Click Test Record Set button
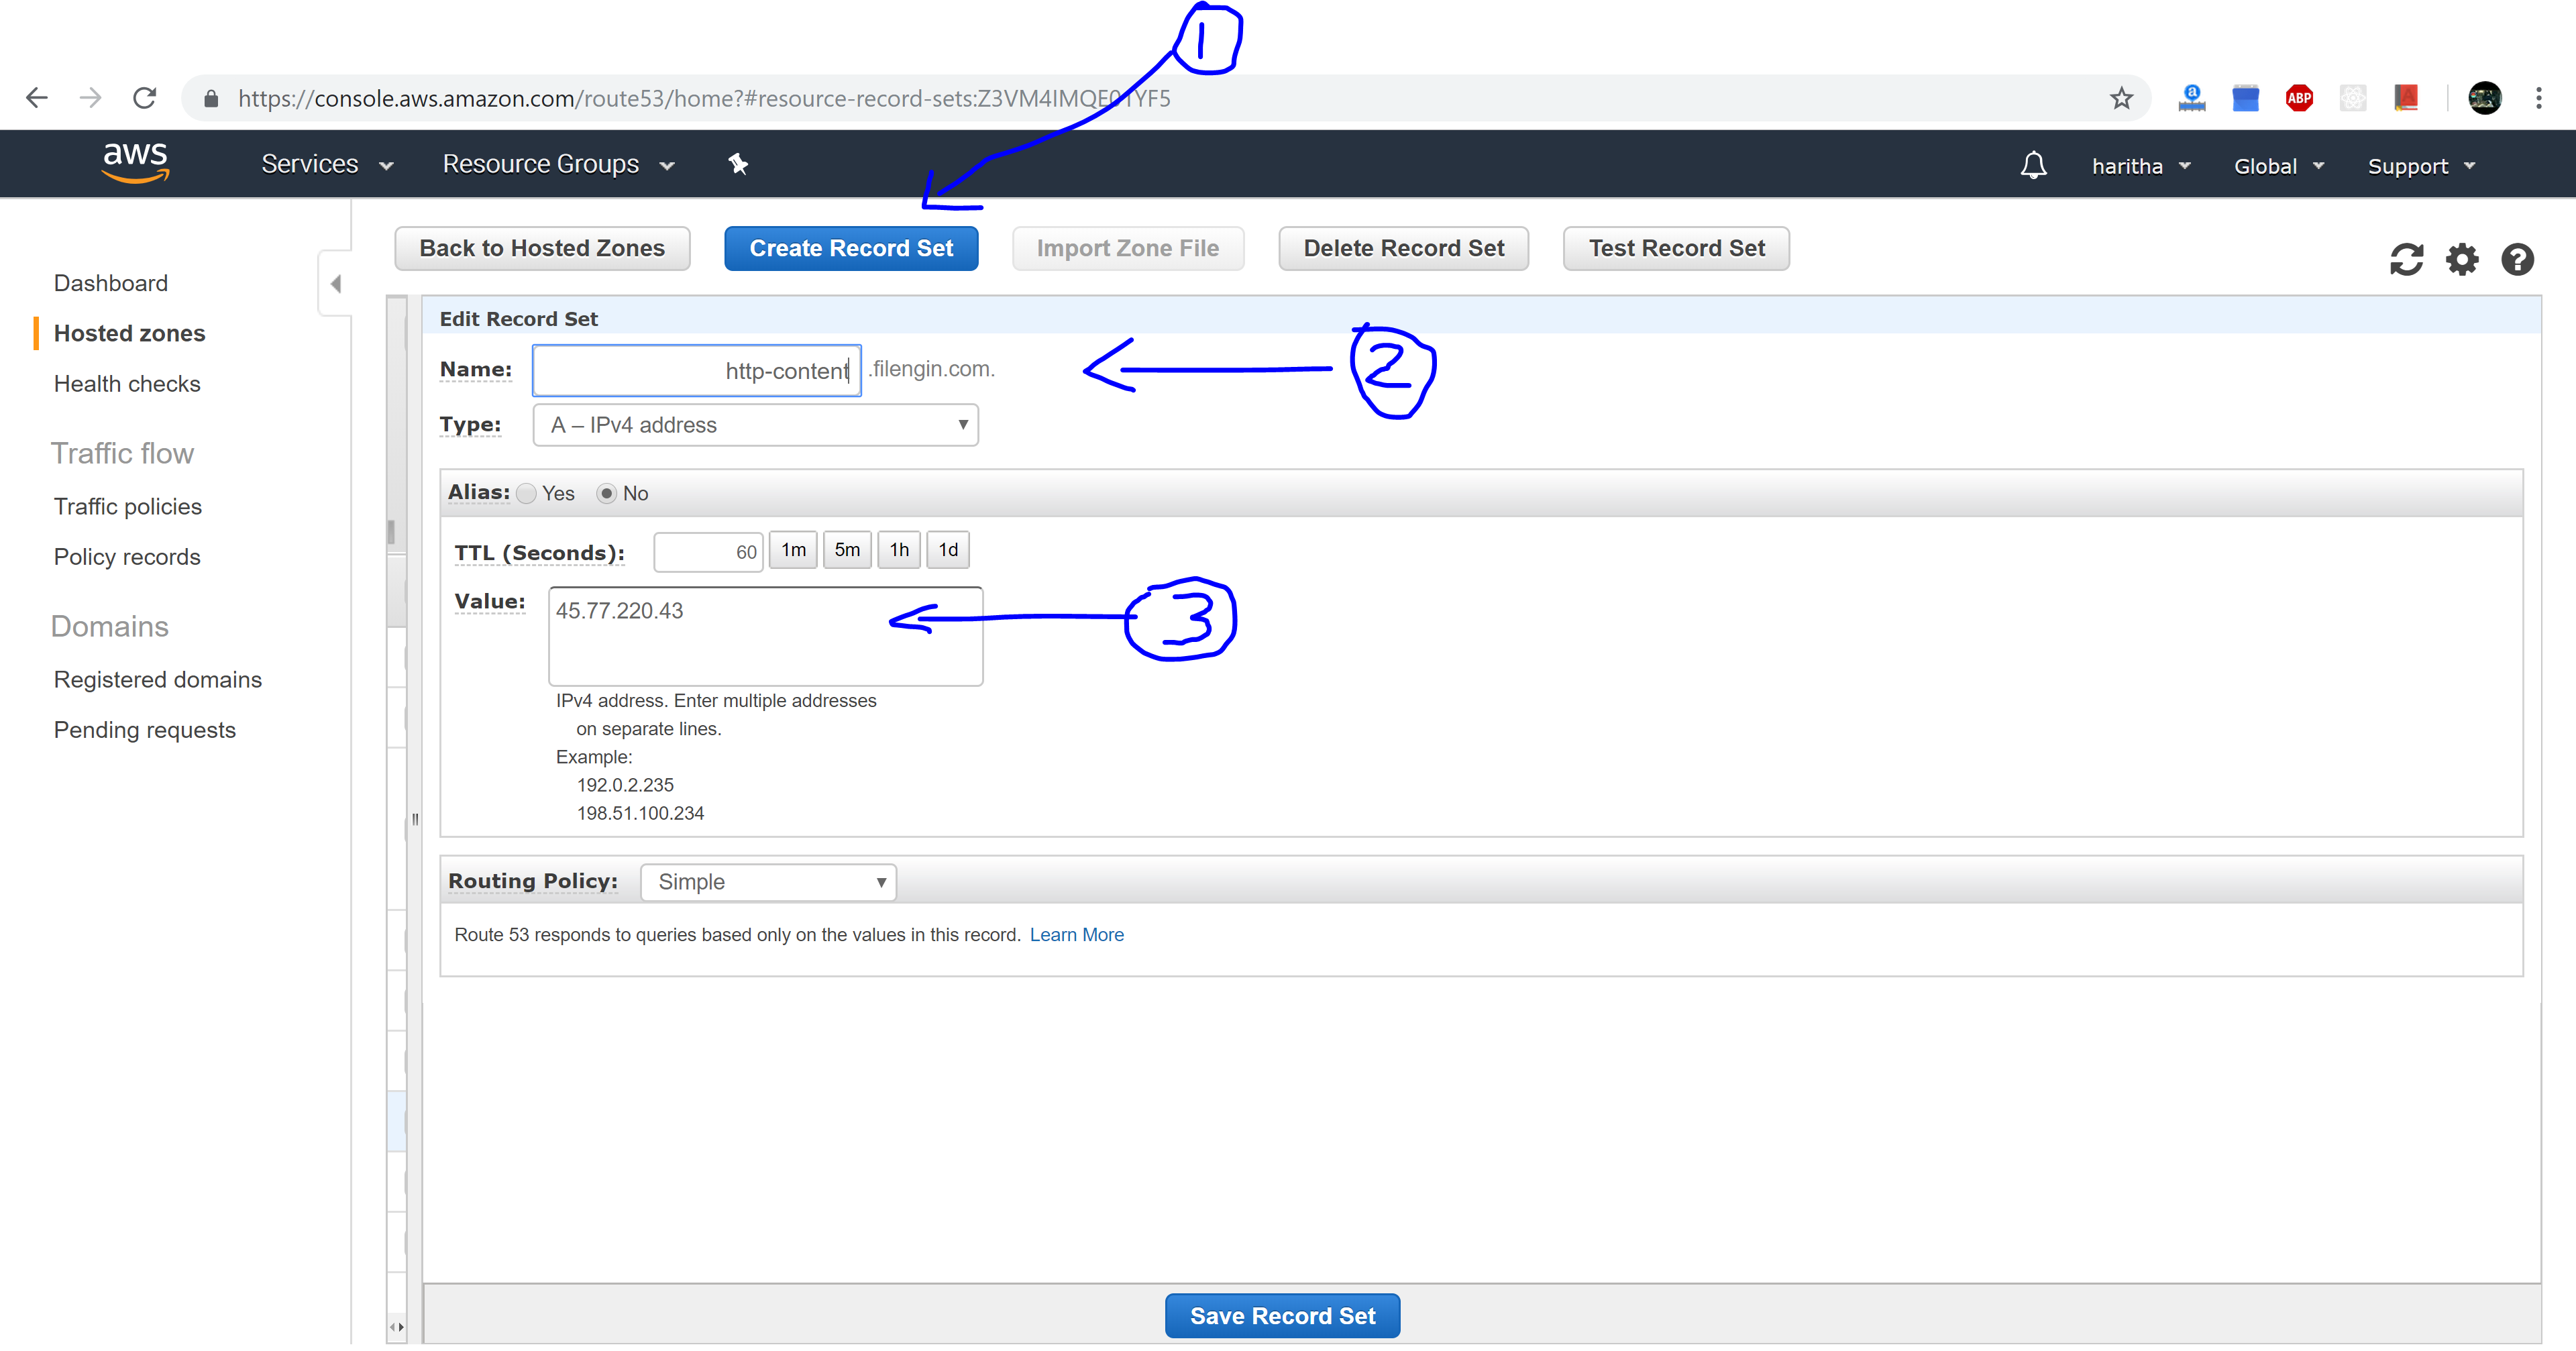 pyautogui.click(x=1676, y=248)
